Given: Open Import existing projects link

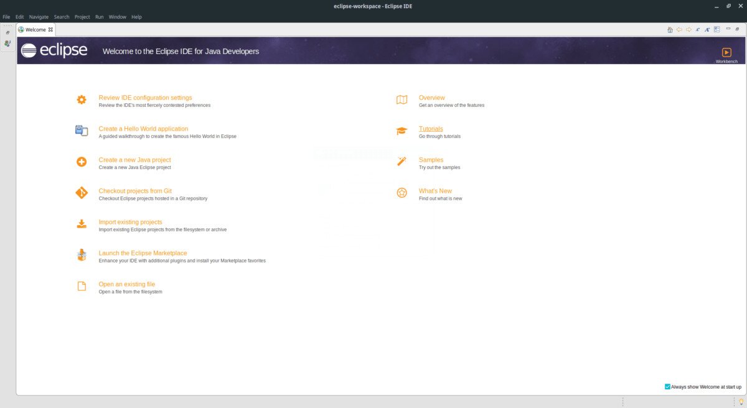Looking at the screenshot, I should [130, 222].
